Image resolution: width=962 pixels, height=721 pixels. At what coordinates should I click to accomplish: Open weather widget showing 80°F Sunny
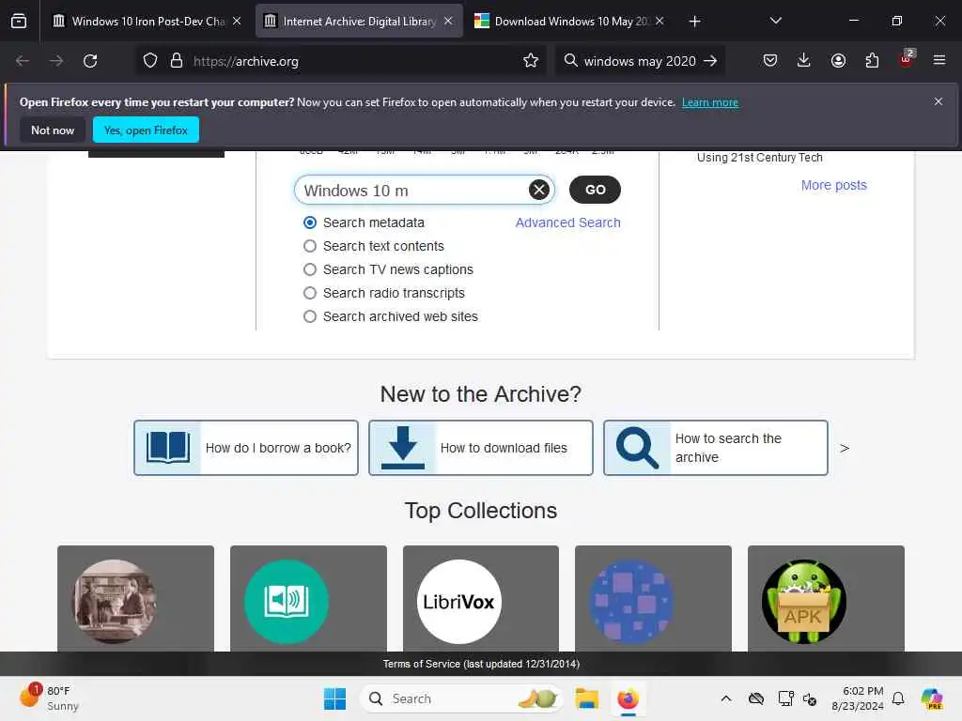[49, 698]
